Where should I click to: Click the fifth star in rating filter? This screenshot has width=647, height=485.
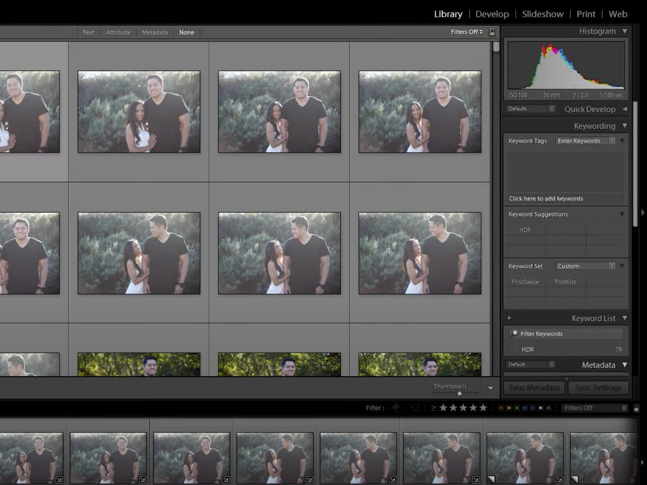pyautogui.click(x=483, y=408)
